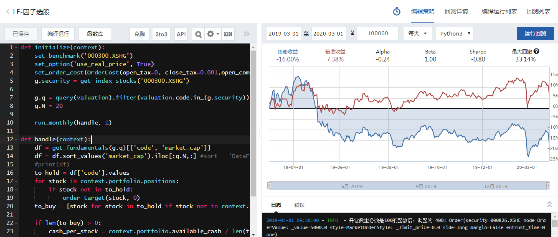
Task: Click line number 23 in the gutter
Action: pyautogui.click(x=10, y=231)
